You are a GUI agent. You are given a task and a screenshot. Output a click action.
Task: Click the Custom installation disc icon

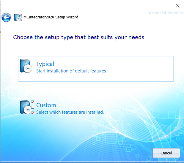(x=27, y=107)
